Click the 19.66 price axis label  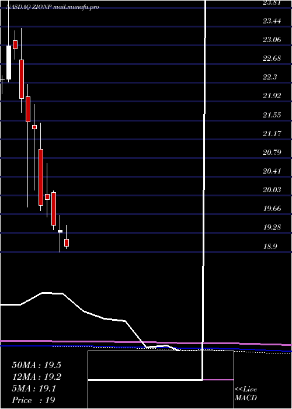coord(272,208)
